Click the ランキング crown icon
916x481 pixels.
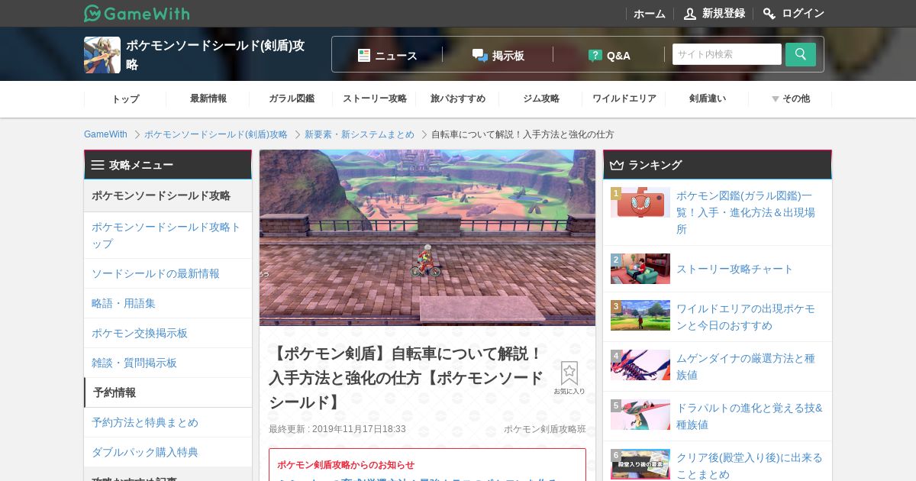click(x=617, y=165)
